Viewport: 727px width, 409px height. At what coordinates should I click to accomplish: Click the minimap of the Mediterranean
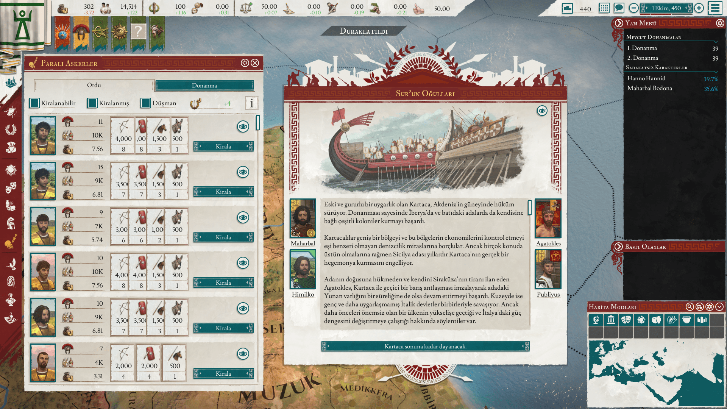pyautogui.click(x=656, y=373)
